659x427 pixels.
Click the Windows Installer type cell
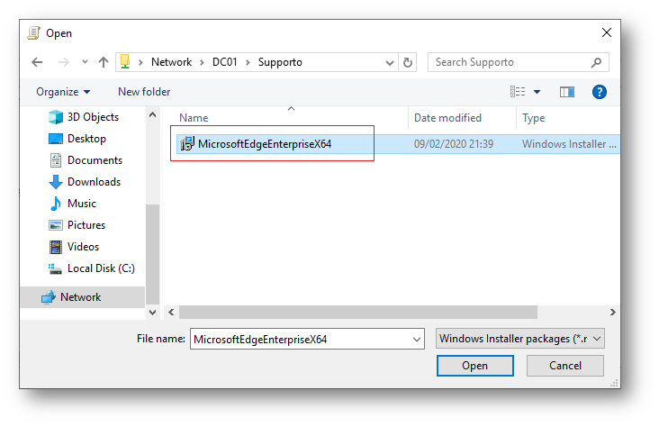pyautogui.click(x=569, y=144)
